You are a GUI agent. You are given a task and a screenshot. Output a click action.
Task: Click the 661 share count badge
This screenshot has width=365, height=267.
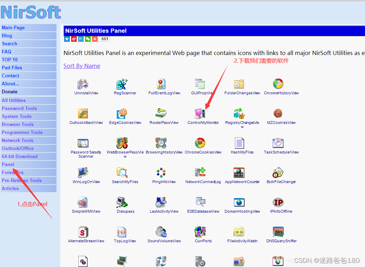point(105,39)
